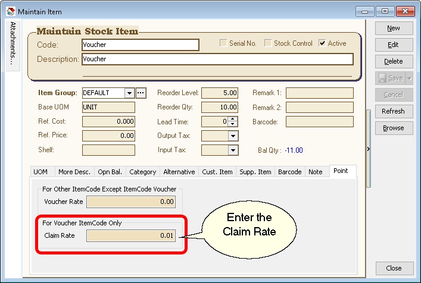Toggle the Serial No. checkbox

point(223,43)
